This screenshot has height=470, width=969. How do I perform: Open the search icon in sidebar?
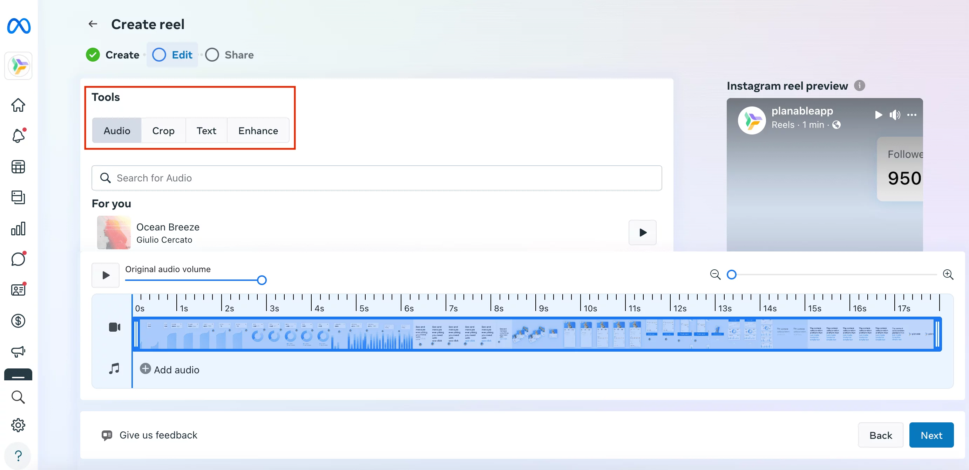(x=19, y=396)
